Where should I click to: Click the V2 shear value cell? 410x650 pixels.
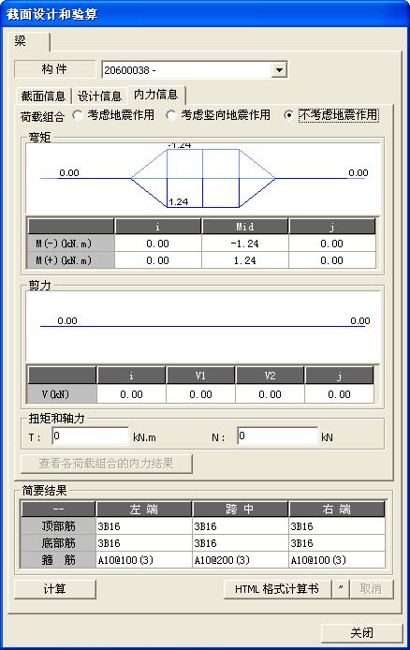pyautogui.click(x=270, y=393)
